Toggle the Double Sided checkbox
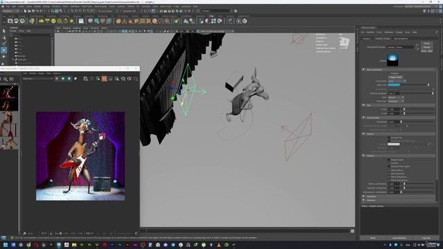 [x=389, y=160]
